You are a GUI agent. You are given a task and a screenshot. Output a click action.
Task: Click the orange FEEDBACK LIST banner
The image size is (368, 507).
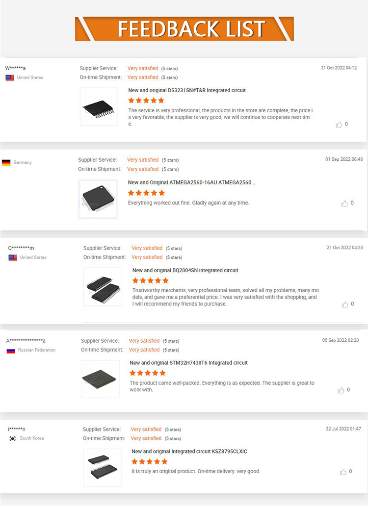(x=184, y=29)
